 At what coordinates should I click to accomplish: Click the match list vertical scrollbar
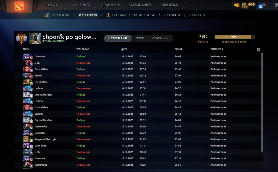[262, 101]
